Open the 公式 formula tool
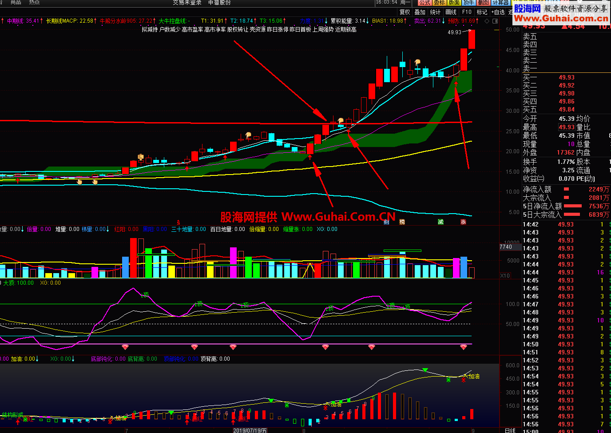This screenshot has width=611, height=433. [425, 3]
